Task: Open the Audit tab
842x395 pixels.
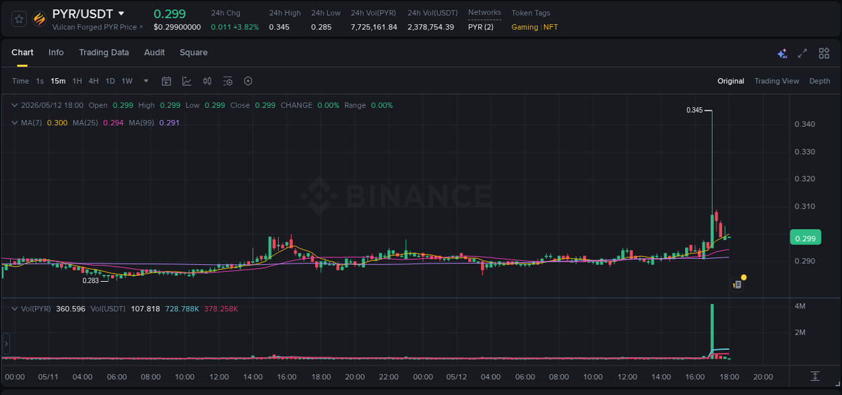Action: pos(154,53)
